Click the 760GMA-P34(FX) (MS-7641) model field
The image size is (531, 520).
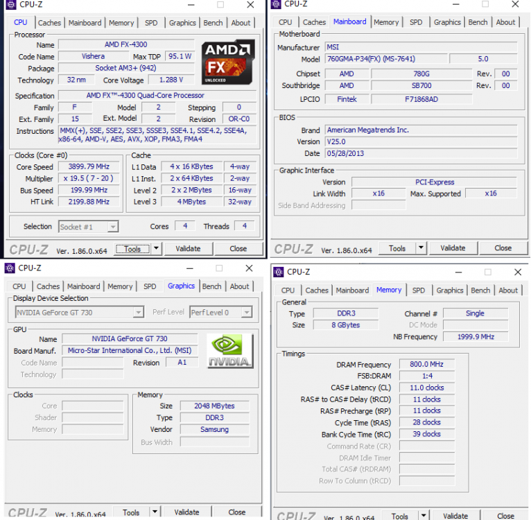coord(385,59)
